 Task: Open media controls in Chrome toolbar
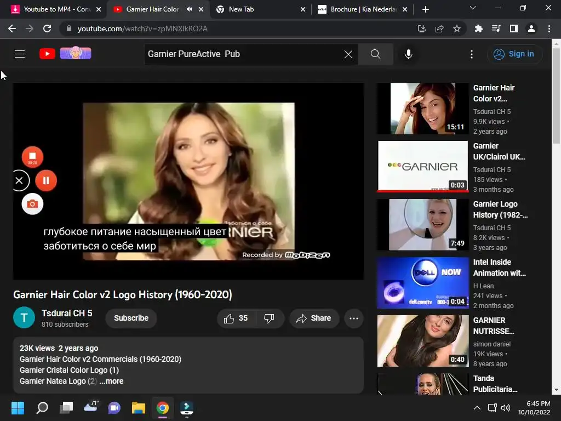pos(496,29)
